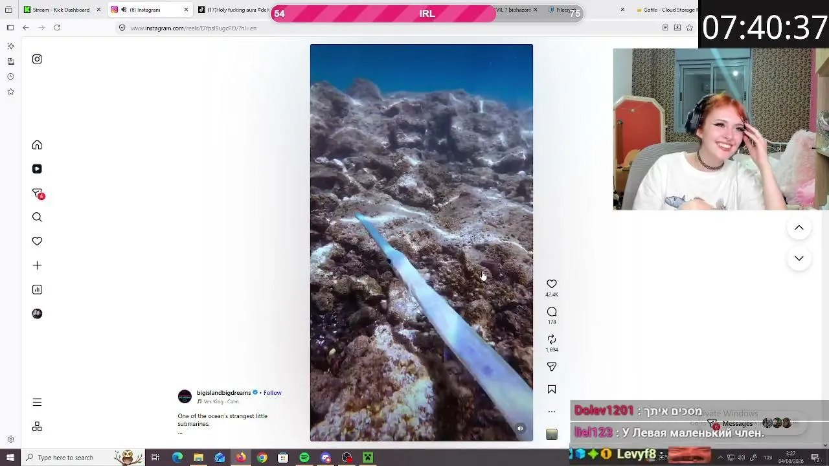This screenshot has height=466, width=829.
Task: Switch to the Holy fucking aura TikTok tab
Action: pos(234,10)
